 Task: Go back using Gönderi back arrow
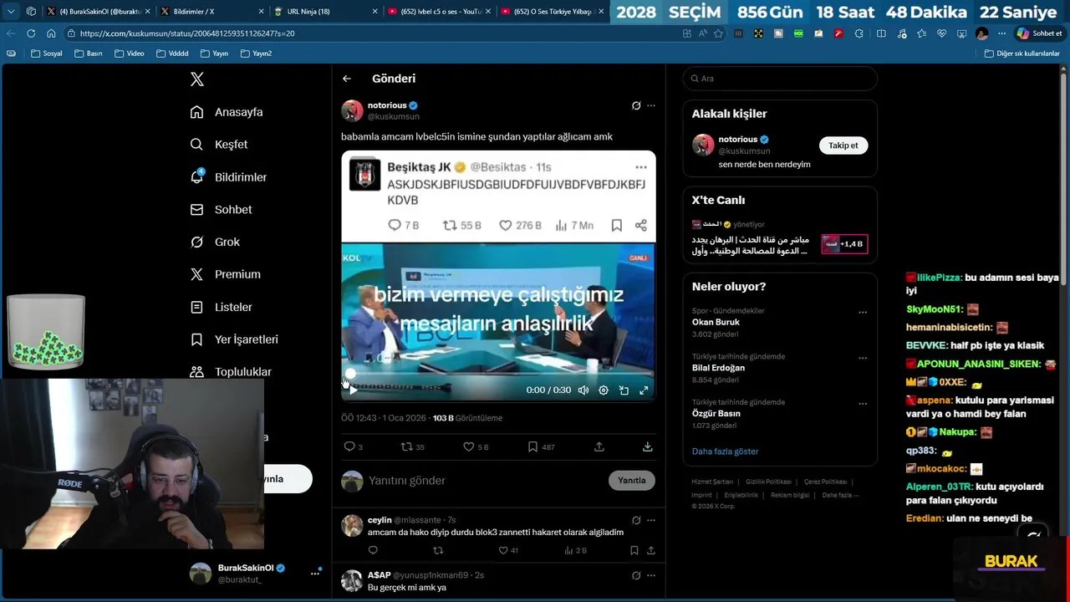[347, 79]
